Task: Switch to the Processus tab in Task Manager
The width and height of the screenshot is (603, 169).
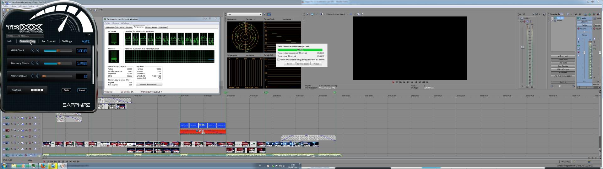Action: [x=120, y=27]
